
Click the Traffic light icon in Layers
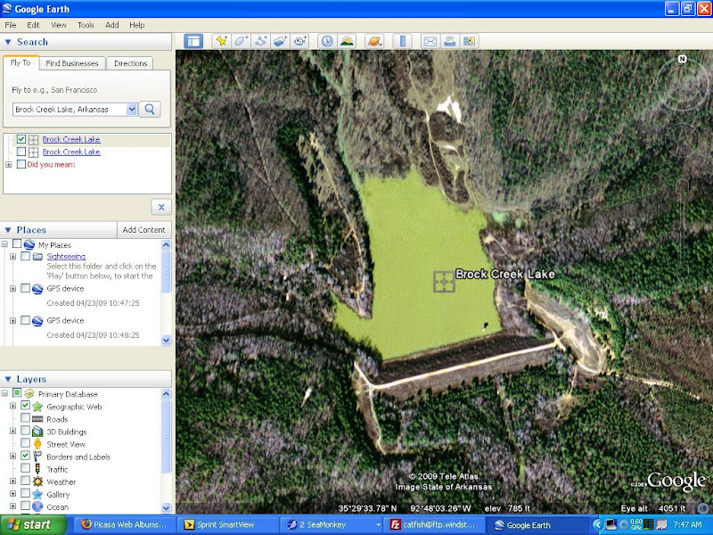point(37,469)
